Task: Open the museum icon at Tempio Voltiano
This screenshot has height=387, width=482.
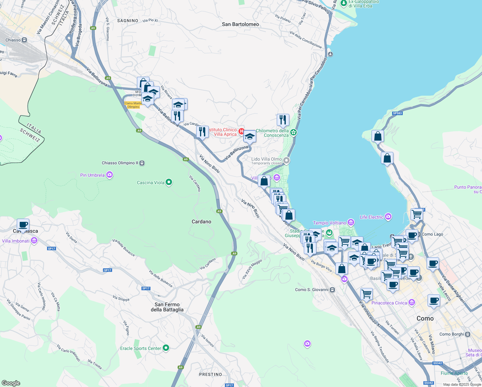Action: (351, 223)
